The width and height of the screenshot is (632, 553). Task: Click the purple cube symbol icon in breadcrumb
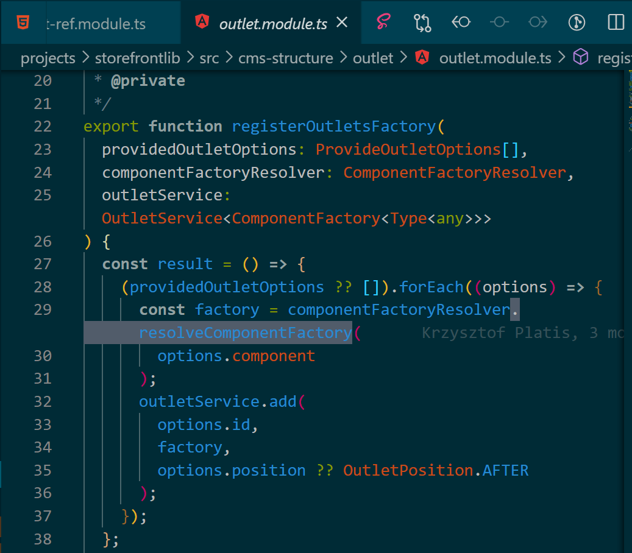click(x=581, y=57)
